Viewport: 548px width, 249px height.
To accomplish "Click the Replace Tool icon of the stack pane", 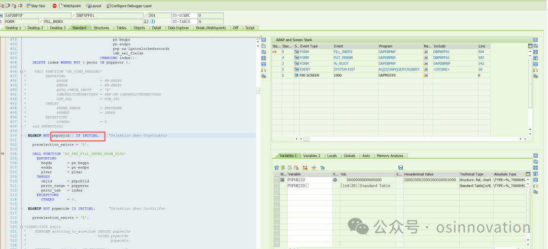I will click(535, 46).
